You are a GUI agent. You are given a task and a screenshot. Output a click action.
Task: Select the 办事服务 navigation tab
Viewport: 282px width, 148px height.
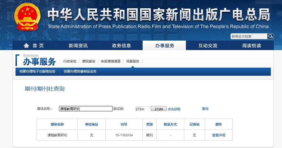click(165, 46)
